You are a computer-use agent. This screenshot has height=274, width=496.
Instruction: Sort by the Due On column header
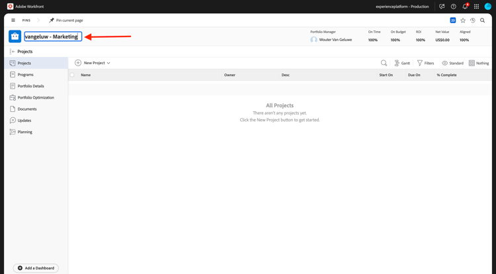(414, 75)
